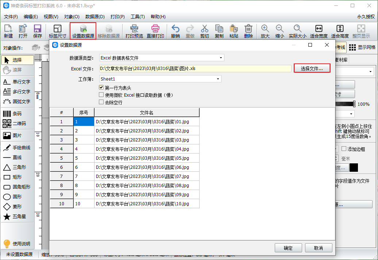Uncheck 第一行为表头 checkbox
The width and height of the screenshot is (378, 260).
point(101,88)
